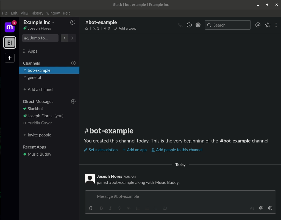Open the more actions three-dot menu
The image size is (281, 220).
276,25
